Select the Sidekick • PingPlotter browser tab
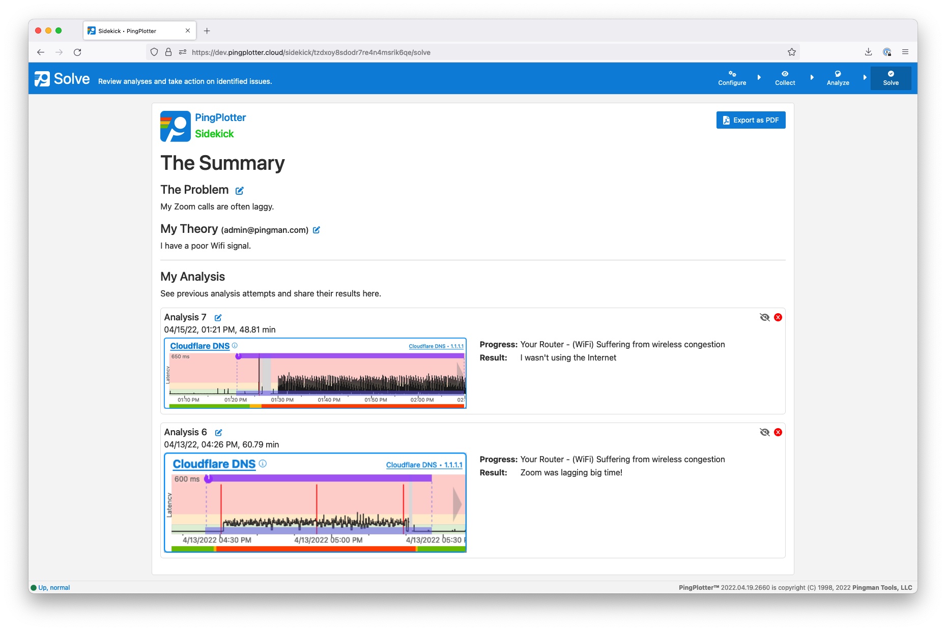 pyautogui.click(x=139, y=31)
